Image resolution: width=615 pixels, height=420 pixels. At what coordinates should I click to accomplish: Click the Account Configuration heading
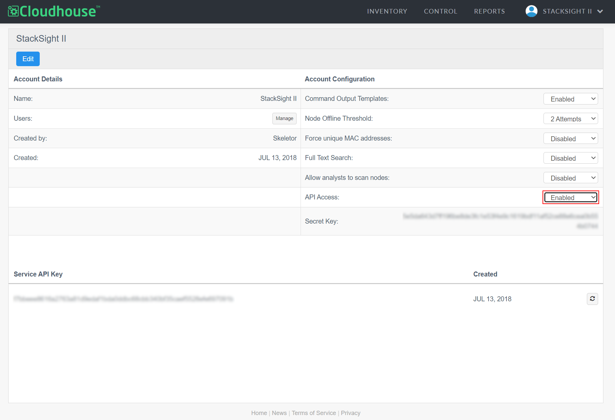click(x=340, y=79)
